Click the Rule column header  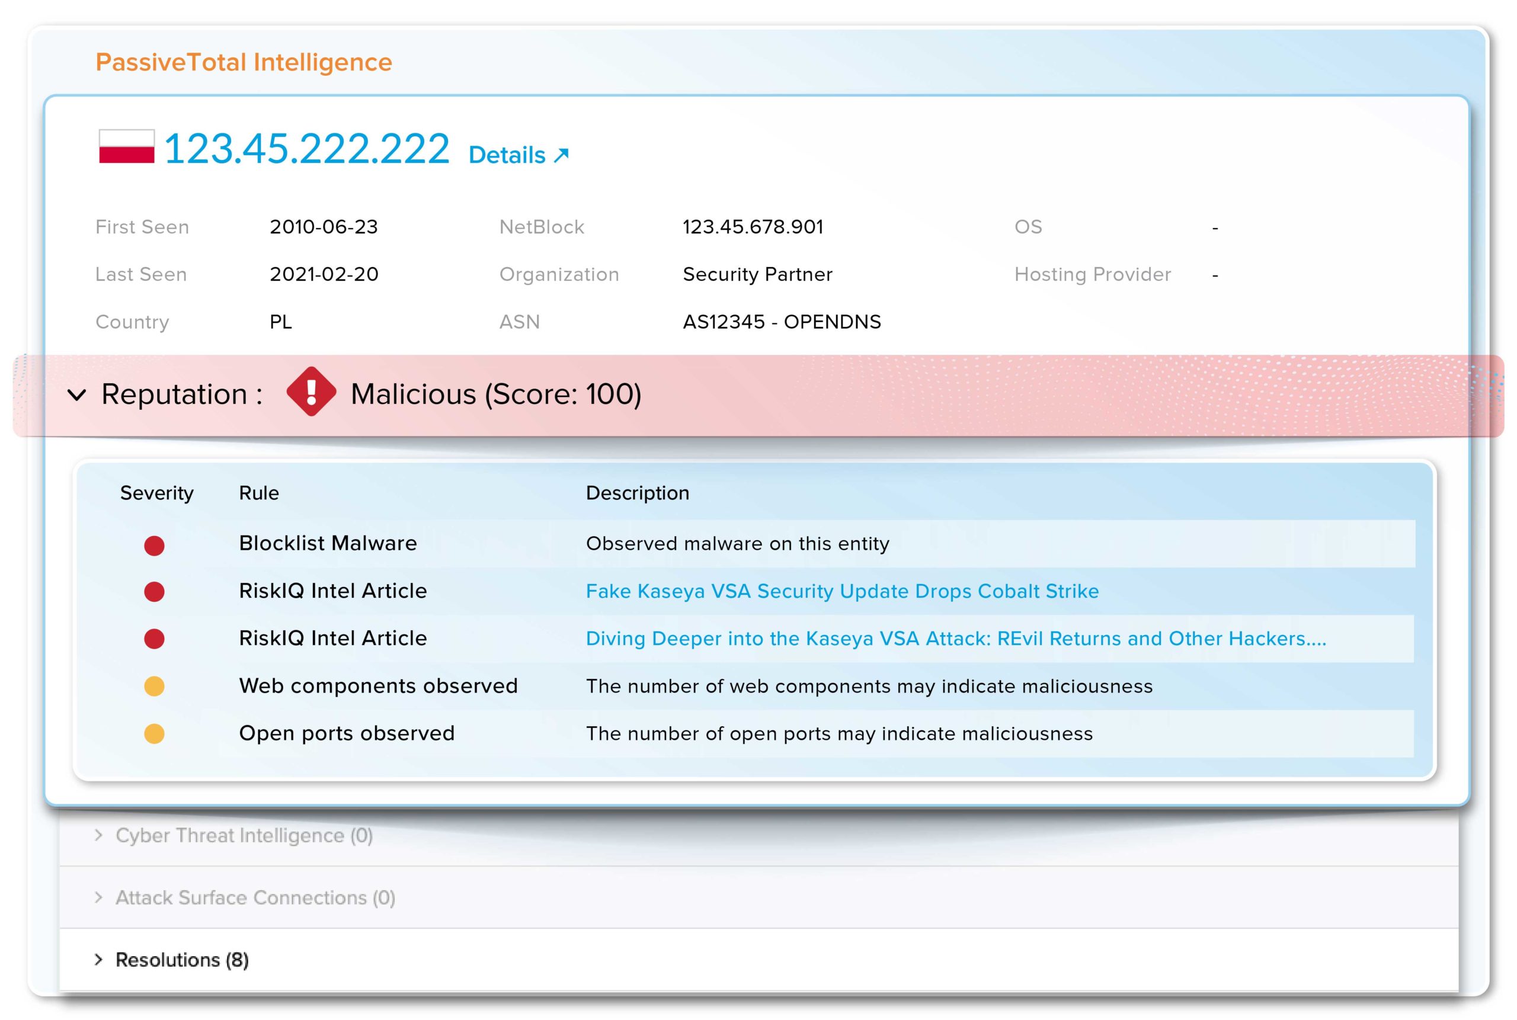click(259, 493)
